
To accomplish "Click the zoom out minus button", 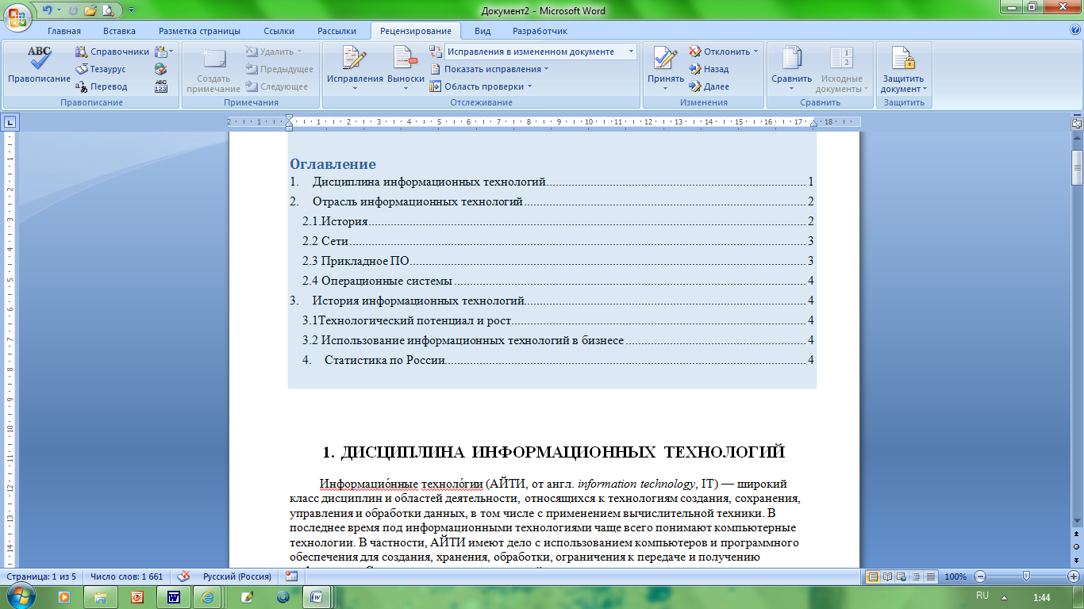I will coord(980,576).
